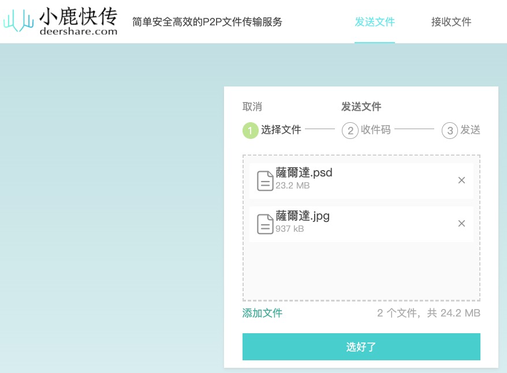507x373 pixels.
Task: Click the step 3 circle for 发送
Action: tap(450, 131)
